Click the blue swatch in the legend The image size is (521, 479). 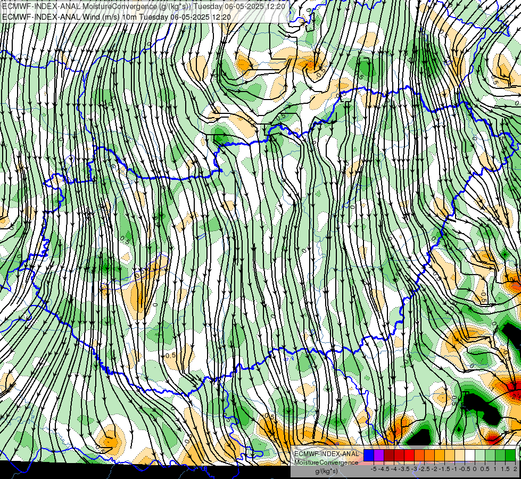tap(369, 455)
